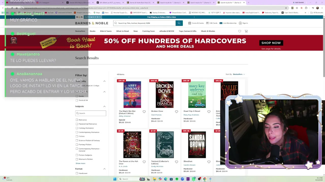Open the Books menu

point(92,31)
